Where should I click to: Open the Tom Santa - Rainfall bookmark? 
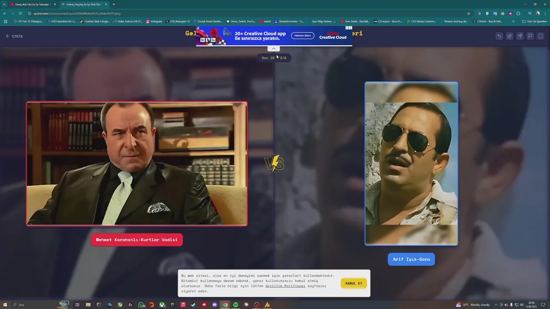coord(355,21)
